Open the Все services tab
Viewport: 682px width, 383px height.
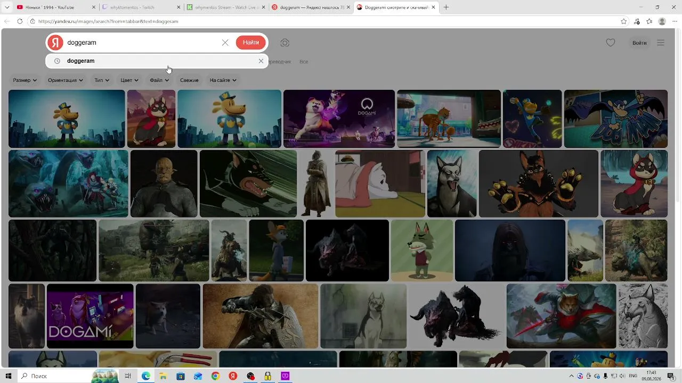point(304,62)
